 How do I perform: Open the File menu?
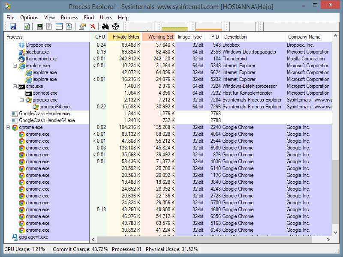10,18
